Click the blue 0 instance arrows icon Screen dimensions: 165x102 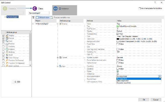(55, 8)
